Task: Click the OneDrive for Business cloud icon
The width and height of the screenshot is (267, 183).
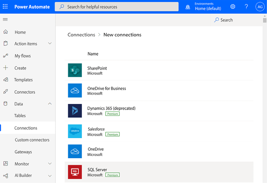Action: (75, 91)
